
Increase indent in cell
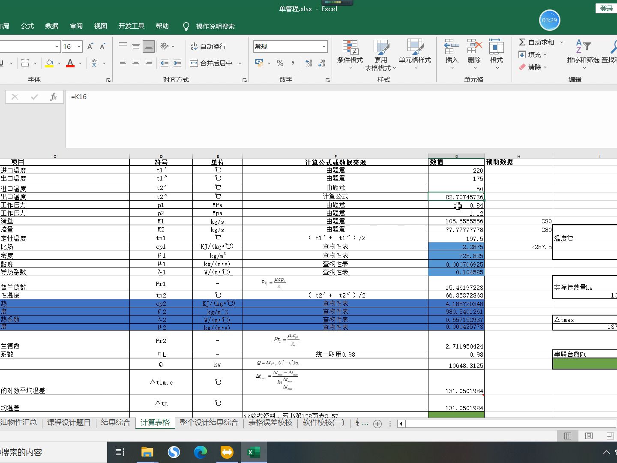(177, 63)
